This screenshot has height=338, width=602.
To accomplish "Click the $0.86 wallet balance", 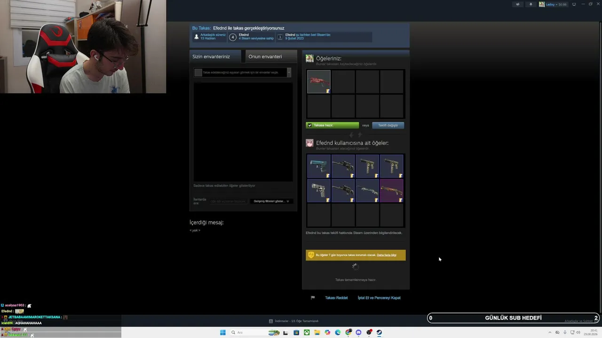I will [x=562, y=4].
